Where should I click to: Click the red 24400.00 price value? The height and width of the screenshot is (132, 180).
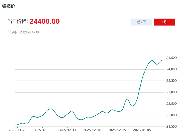(x=44, y=21)
